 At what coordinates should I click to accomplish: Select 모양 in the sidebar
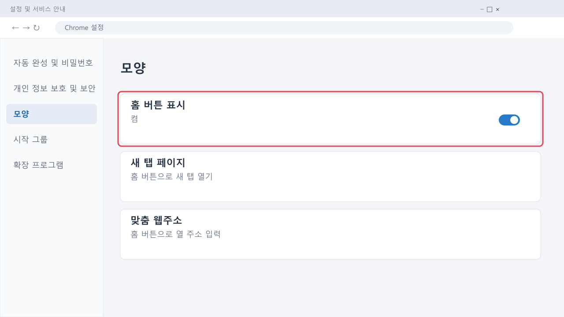tap(52, 114)
